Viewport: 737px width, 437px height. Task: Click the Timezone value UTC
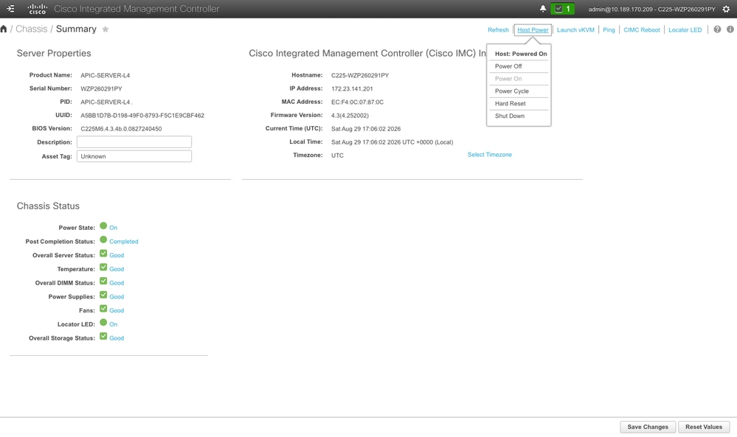click(337, 155)
